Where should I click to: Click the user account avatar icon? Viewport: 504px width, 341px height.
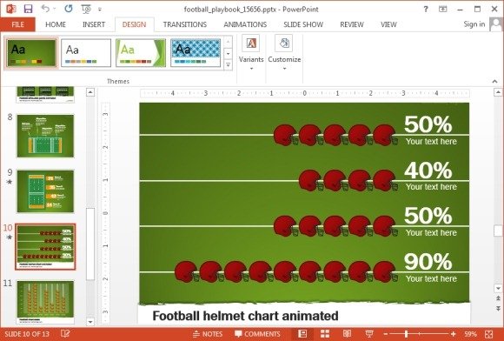tap(495, 24)
